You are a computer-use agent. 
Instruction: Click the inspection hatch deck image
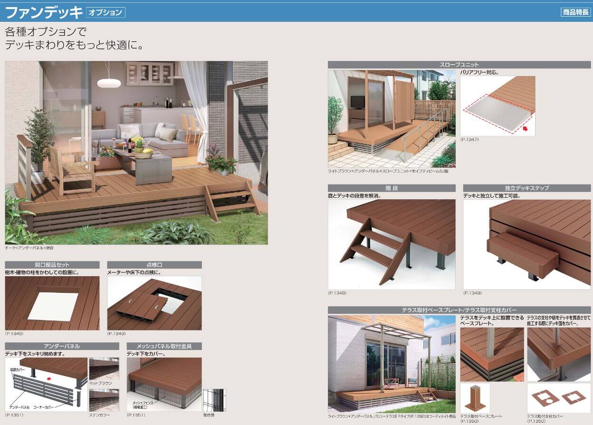[154, 303]
